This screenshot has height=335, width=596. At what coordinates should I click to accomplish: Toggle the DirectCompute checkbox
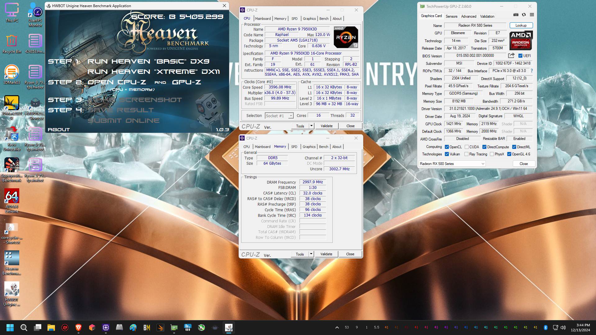[484, 147]
